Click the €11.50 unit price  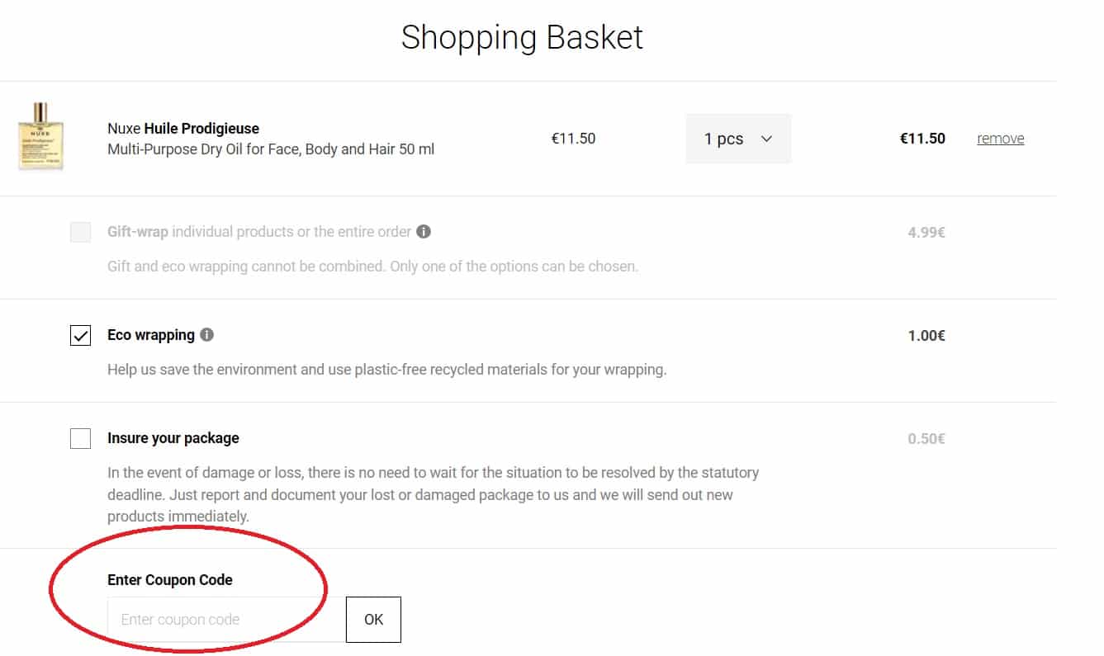pos(574,138)
